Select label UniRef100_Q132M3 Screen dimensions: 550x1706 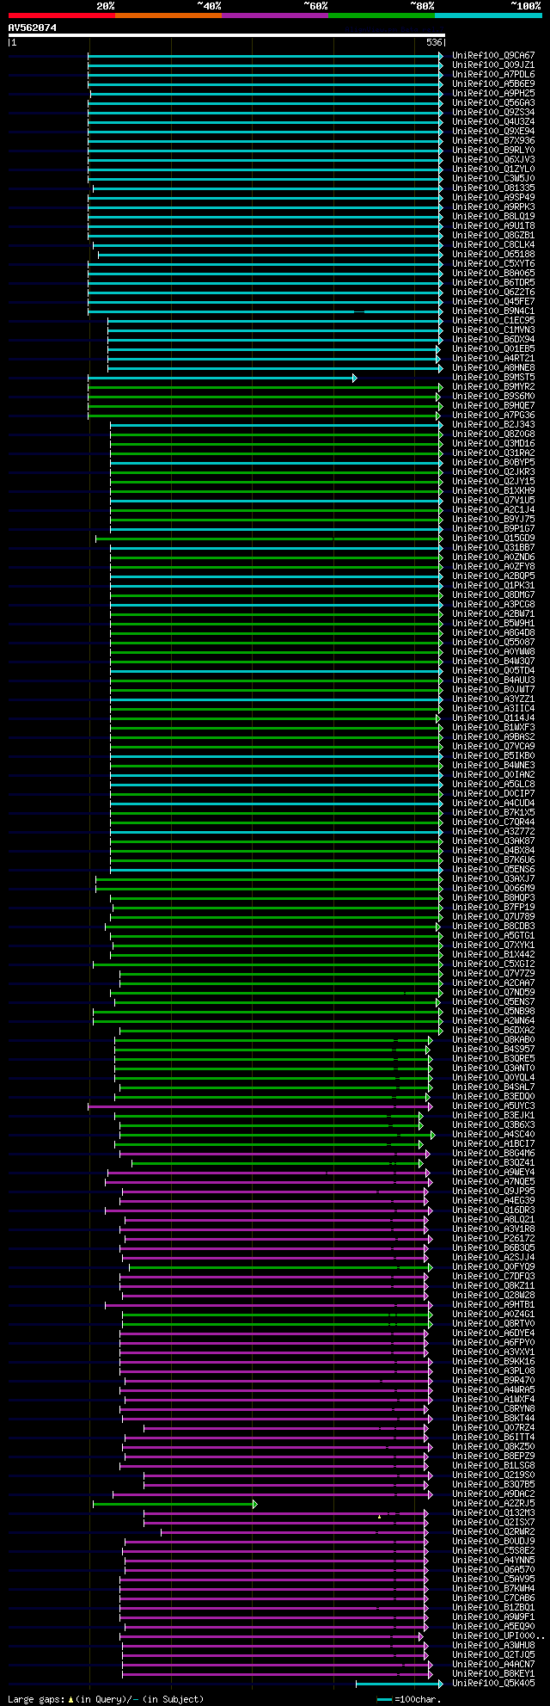tap(493, 1512)
